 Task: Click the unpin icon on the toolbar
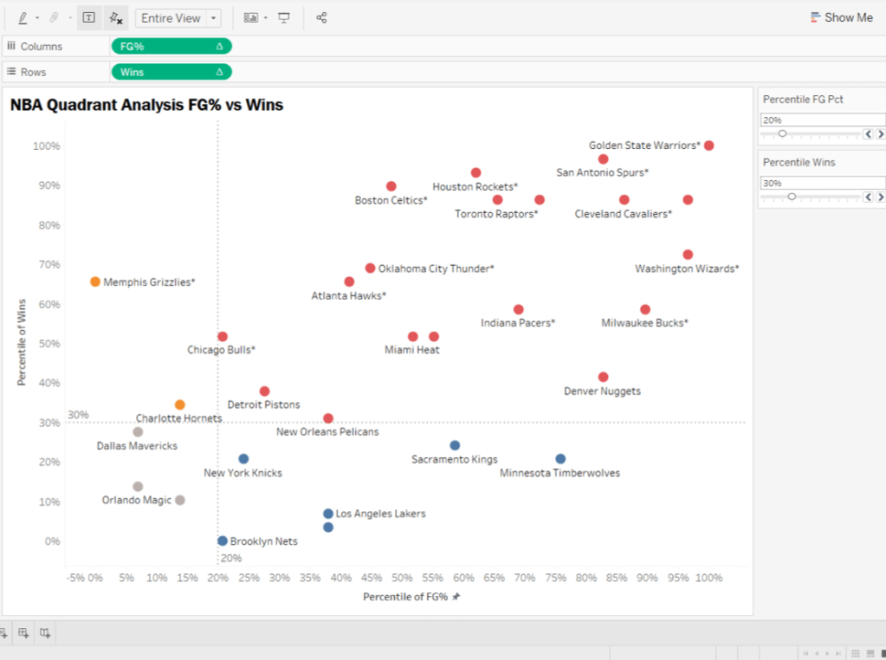[116, 17]
